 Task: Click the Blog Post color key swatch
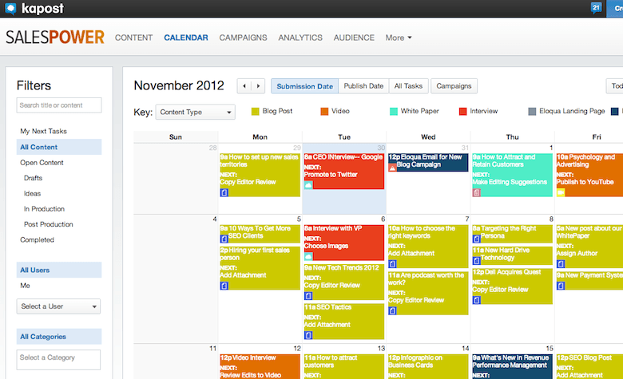pos(255,112)
